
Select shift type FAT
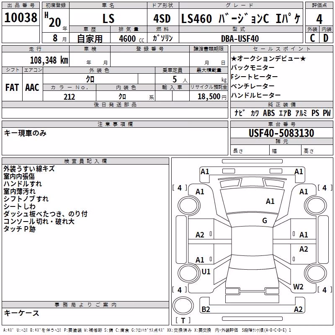coord(12,88)
